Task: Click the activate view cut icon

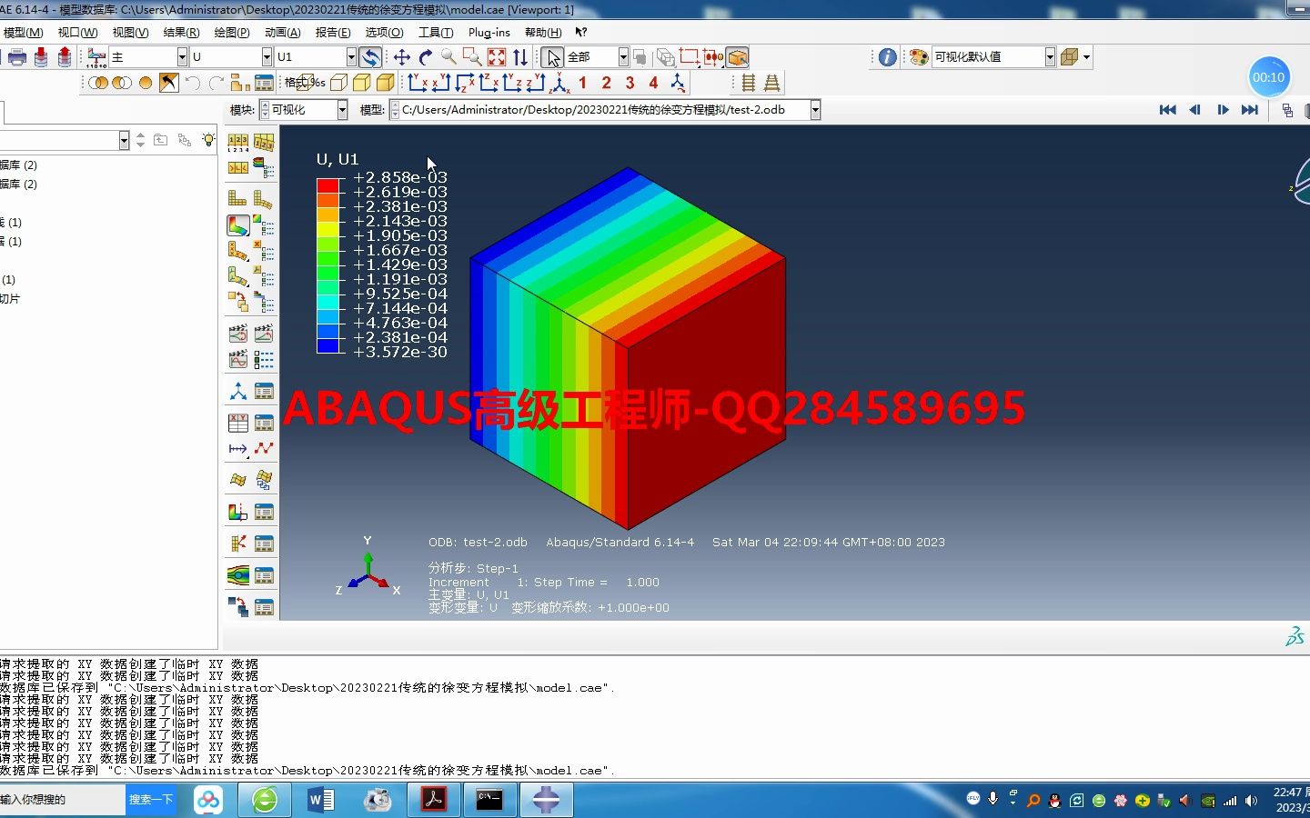Action: point(237,512)
